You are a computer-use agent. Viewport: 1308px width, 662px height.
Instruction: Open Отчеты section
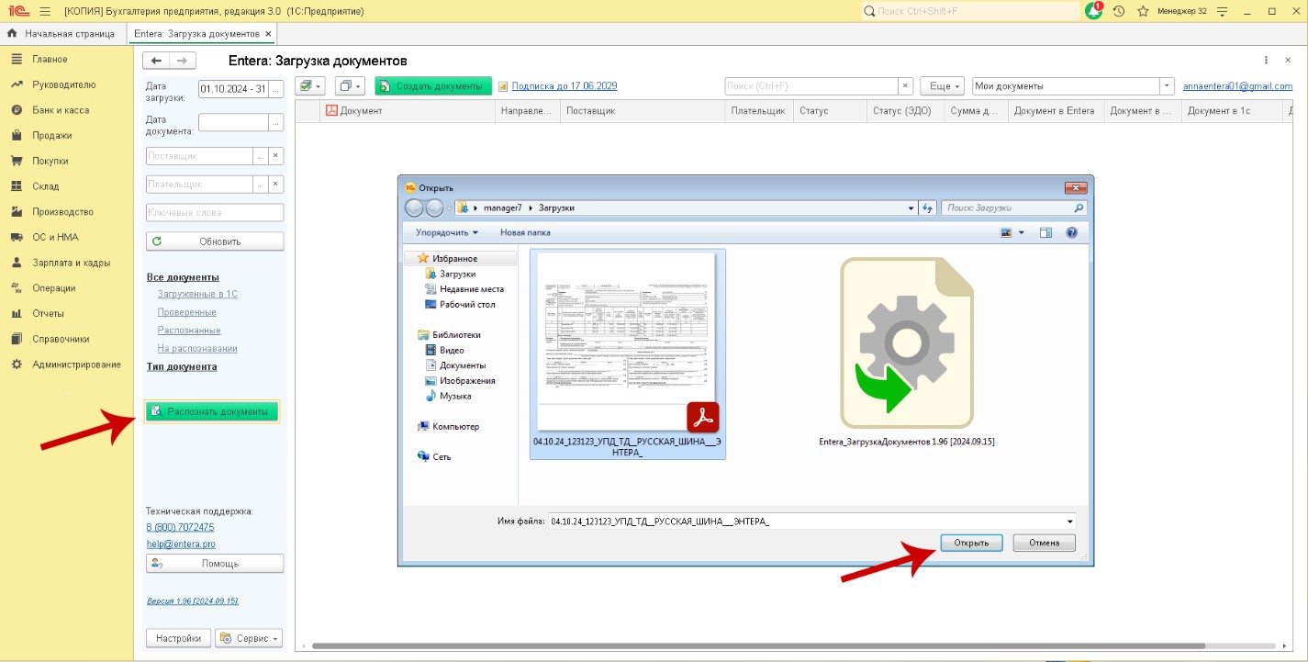pyautogui.click(x=49, y=313)
